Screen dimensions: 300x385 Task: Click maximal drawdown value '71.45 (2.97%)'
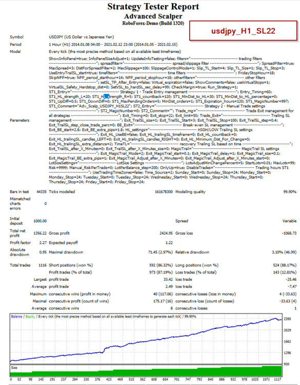(x=161, y=252)
